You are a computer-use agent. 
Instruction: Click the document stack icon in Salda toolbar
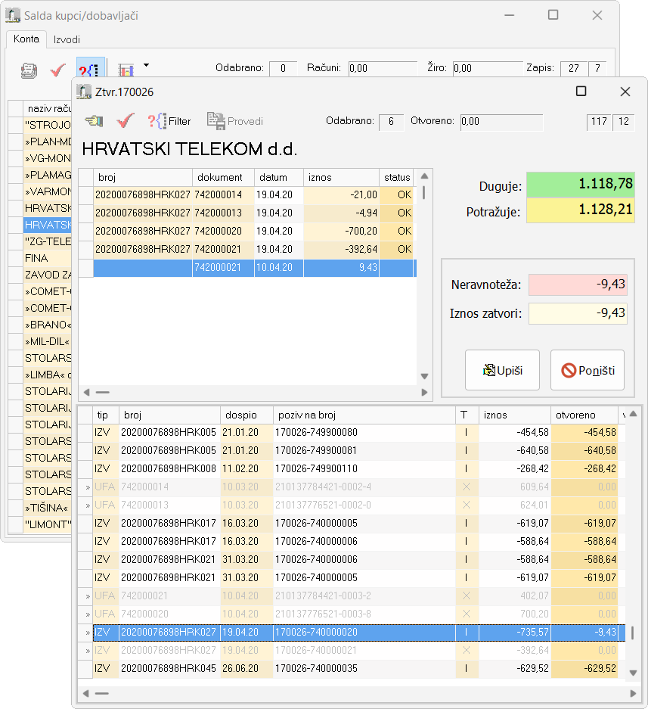point(29,70)
